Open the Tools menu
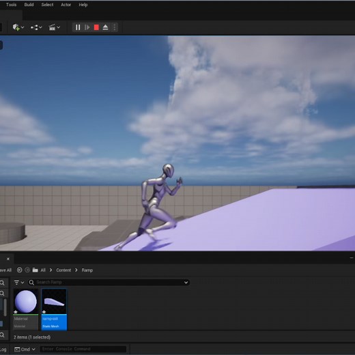The image size is (355, 355). [x=11, y=5]
